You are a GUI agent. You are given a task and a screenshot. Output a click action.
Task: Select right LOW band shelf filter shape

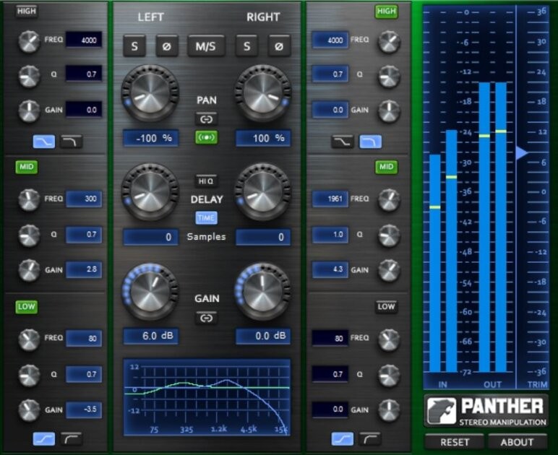pos(343,439)
